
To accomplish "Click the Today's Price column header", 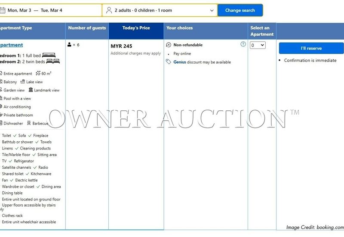I will tap(136, 28).
